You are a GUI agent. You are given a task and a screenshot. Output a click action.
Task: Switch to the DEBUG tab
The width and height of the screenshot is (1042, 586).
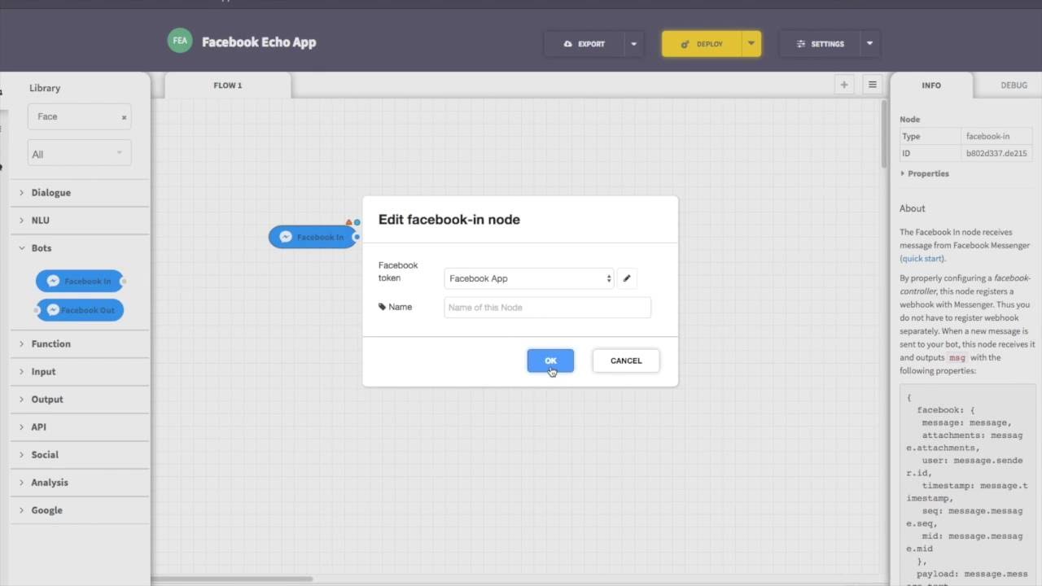1014,85
